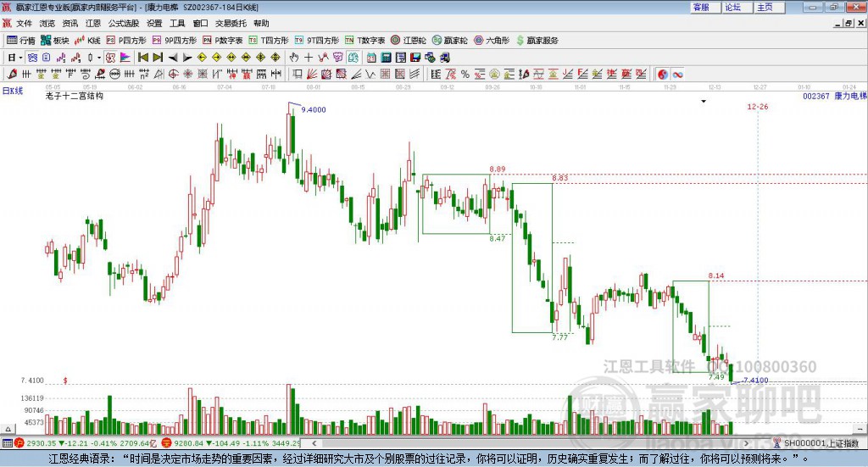Open the 行情 quotes view
Image resolution: width=868 pixels, height=467 pixels.
pyautogui.click(x=20, y=41)
